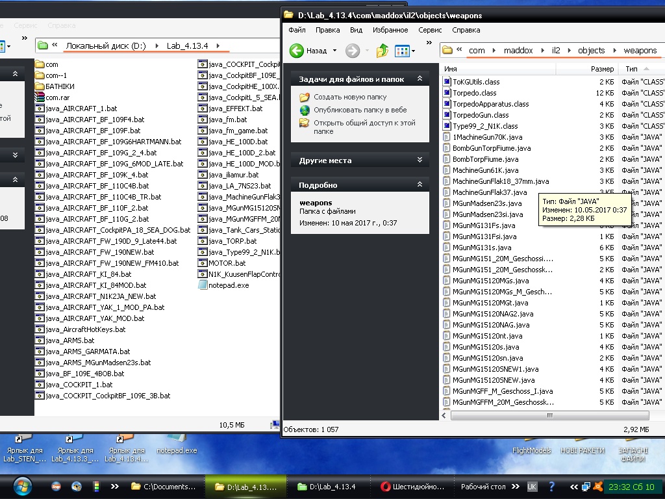This screenshot has height=499, width=665.
Task: Select MGunMG131s.java file icon
Action: point(447,247)
